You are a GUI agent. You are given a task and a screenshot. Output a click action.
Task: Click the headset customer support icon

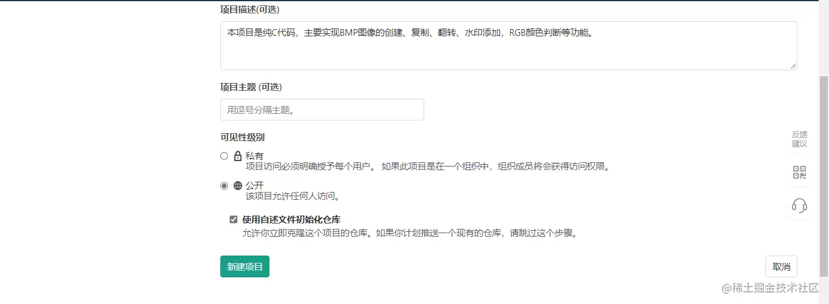(x=800, y=206)
